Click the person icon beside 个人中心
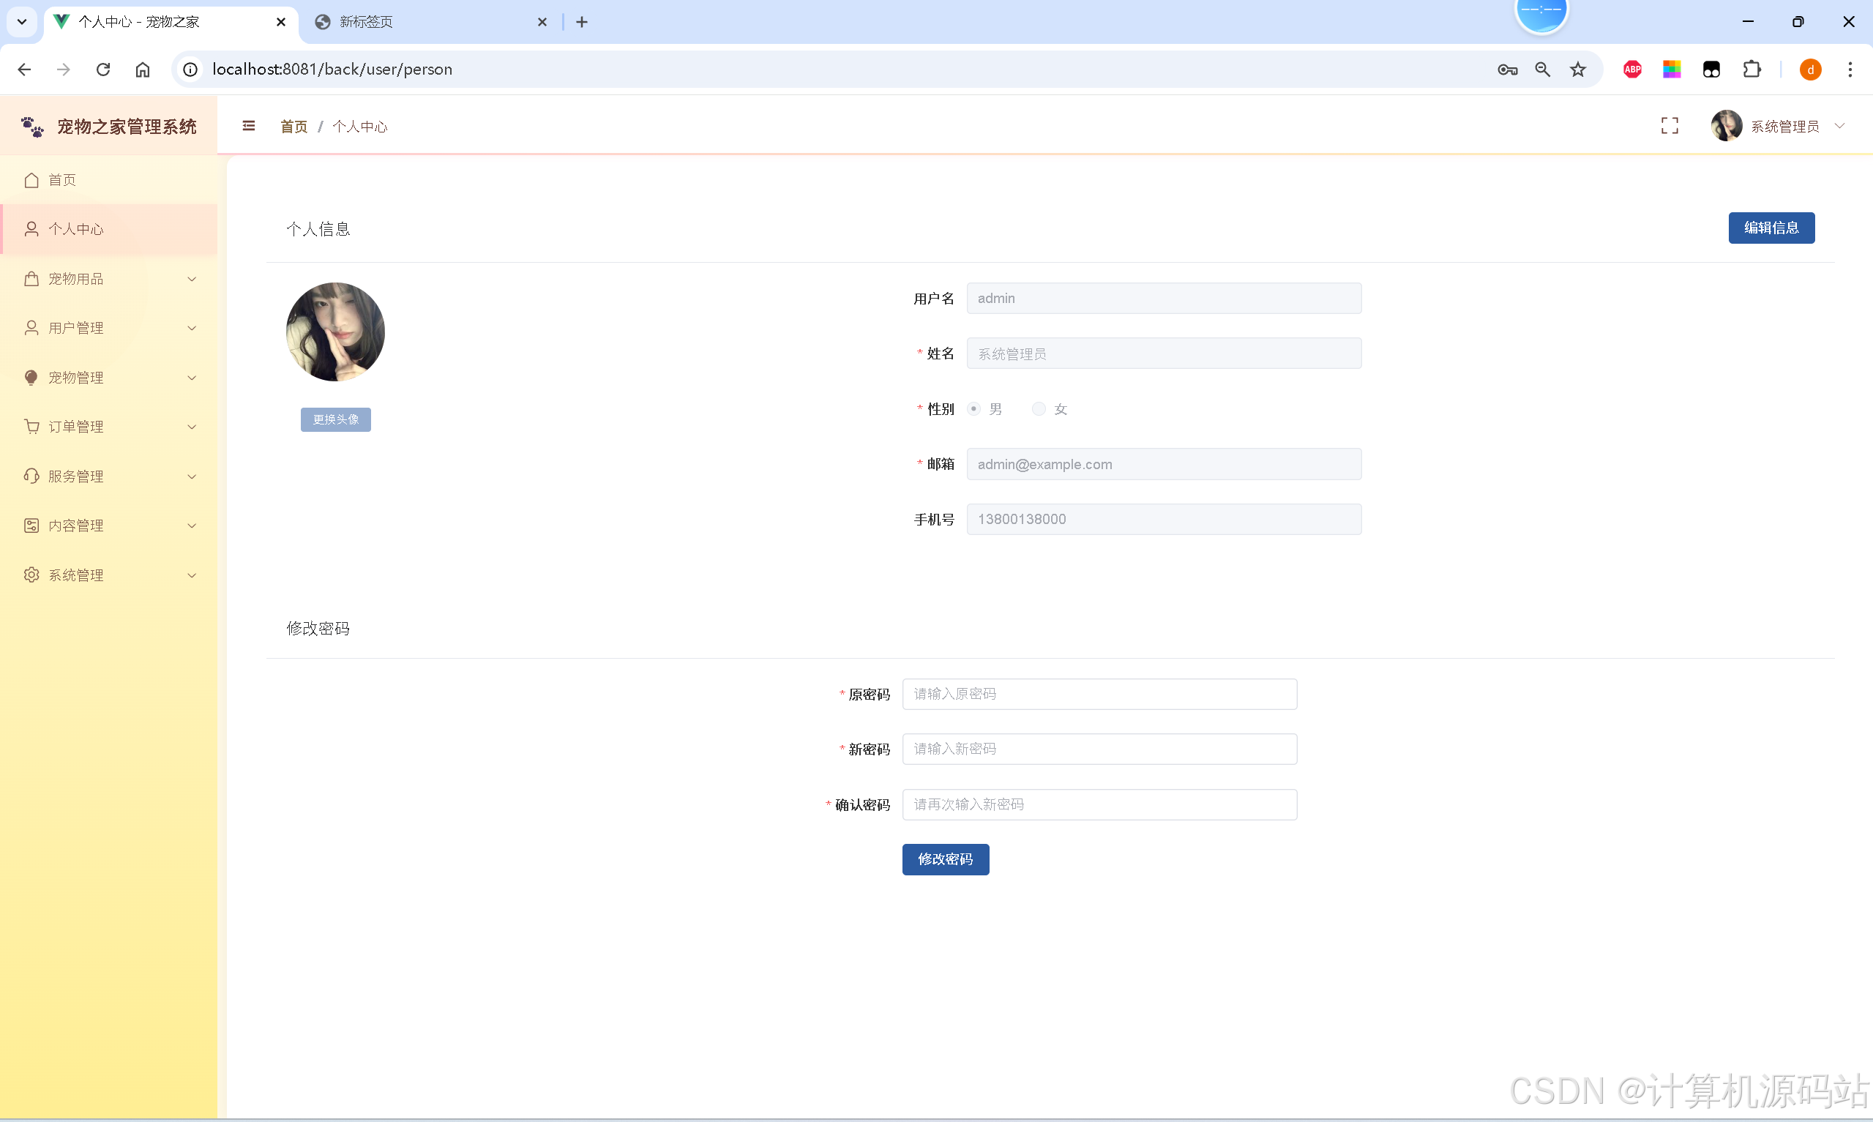 (x=31, y=229)
